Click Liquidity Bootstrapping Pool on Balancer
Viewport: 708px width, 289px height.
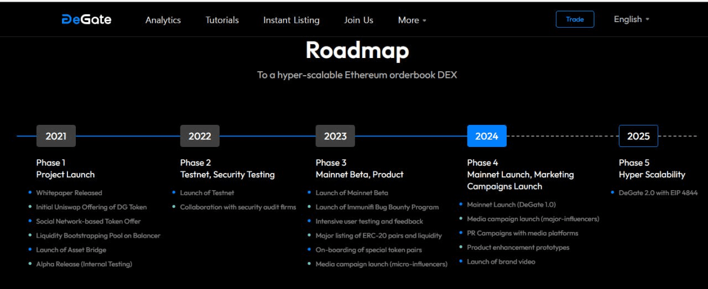(98, 235)
